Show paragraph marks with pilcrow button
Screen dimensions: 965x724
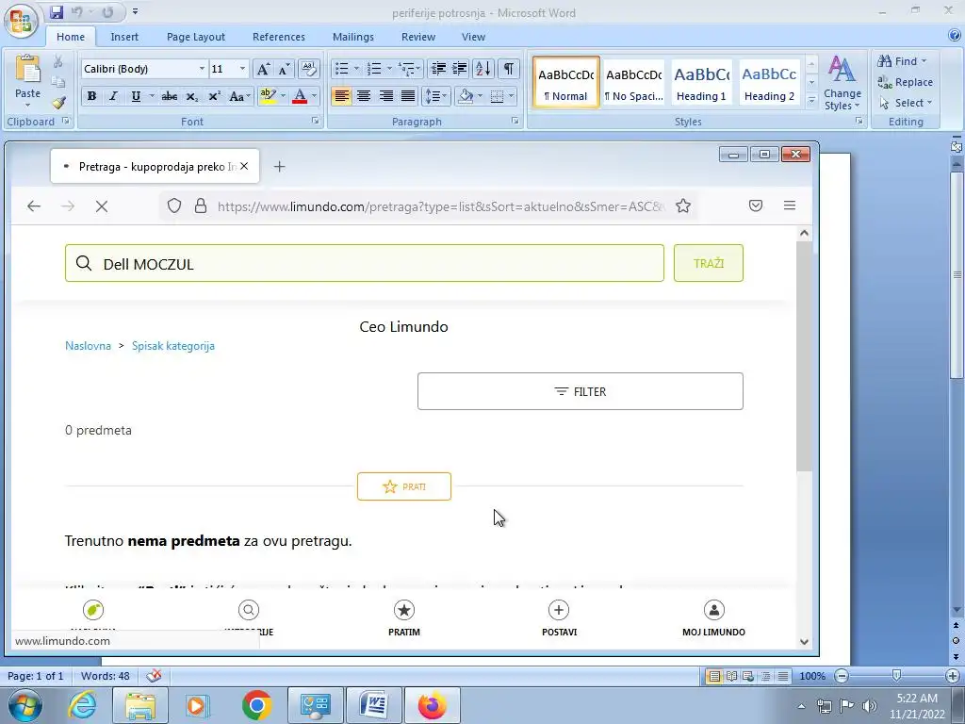coord(508,68)
